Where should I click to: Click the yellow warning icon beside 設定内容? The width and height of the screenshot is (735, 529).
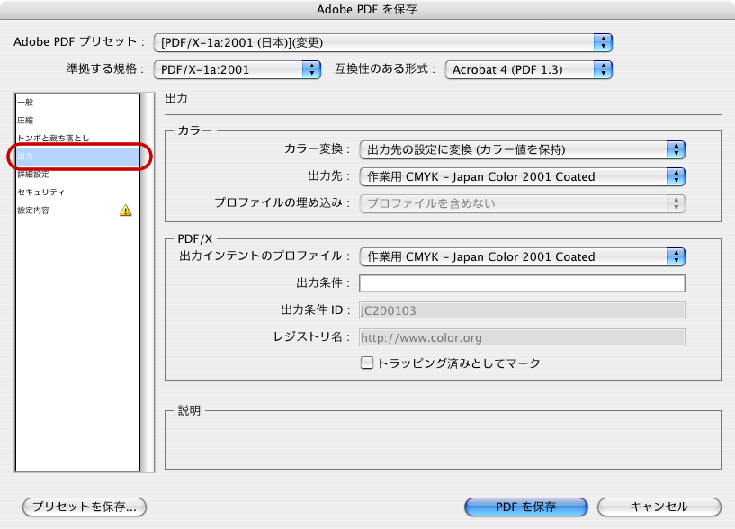click(126, 211)
